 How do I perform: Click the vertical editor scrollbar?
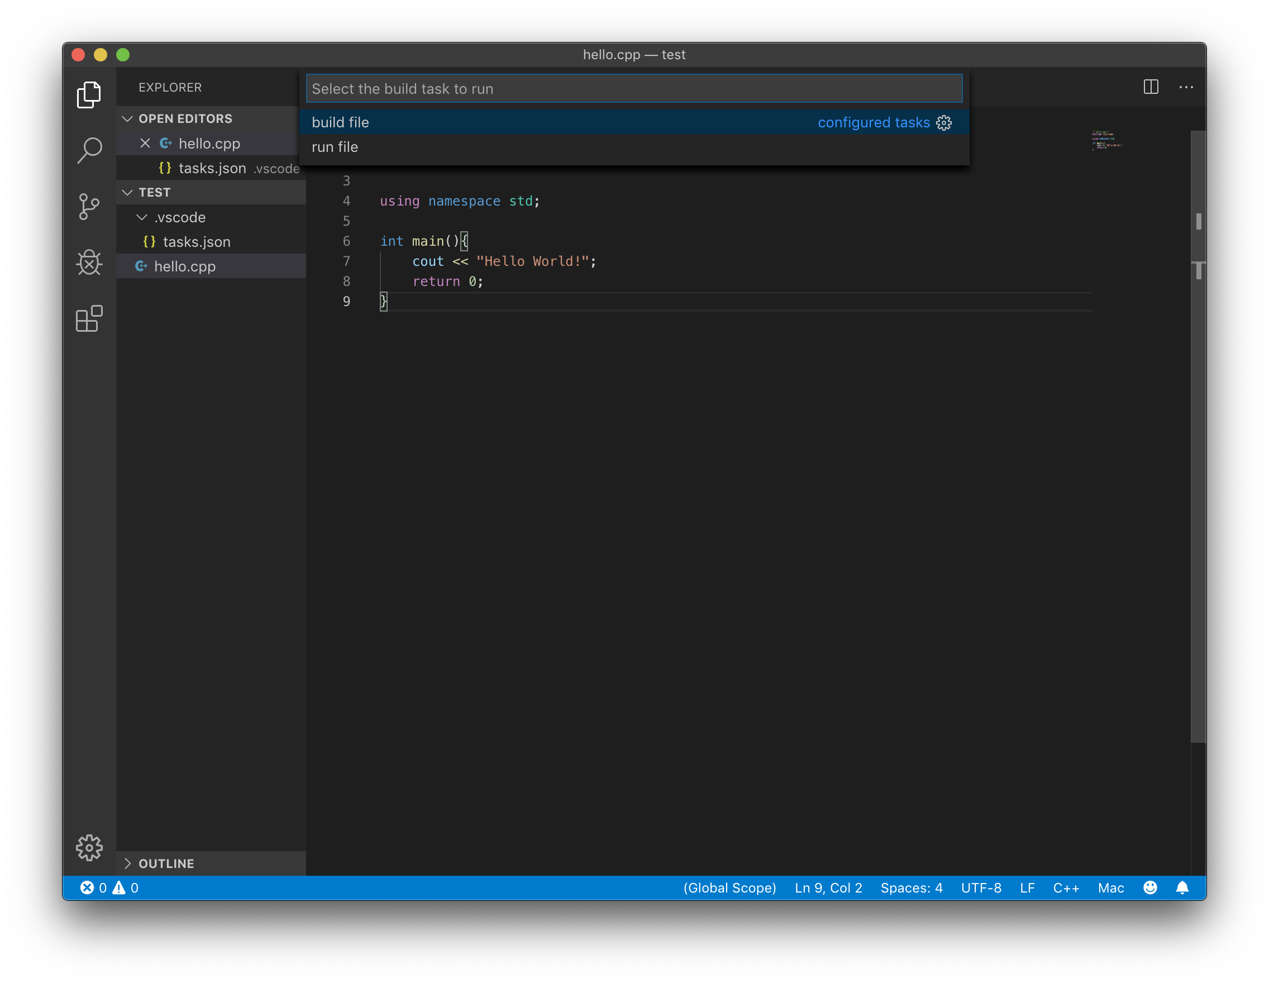(x=1198, y=436)
